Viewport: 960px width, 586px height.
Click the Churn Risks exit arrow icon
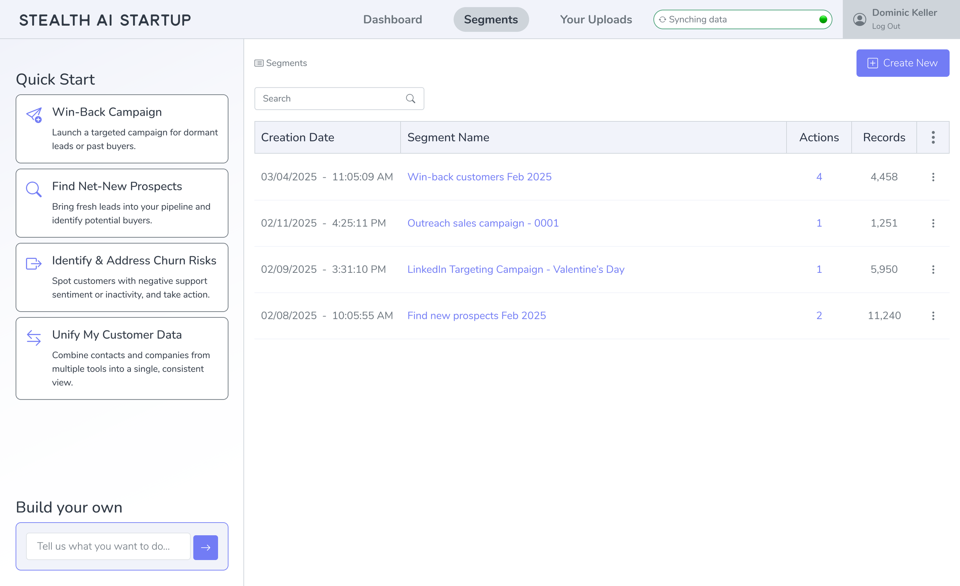pos(33,264)
